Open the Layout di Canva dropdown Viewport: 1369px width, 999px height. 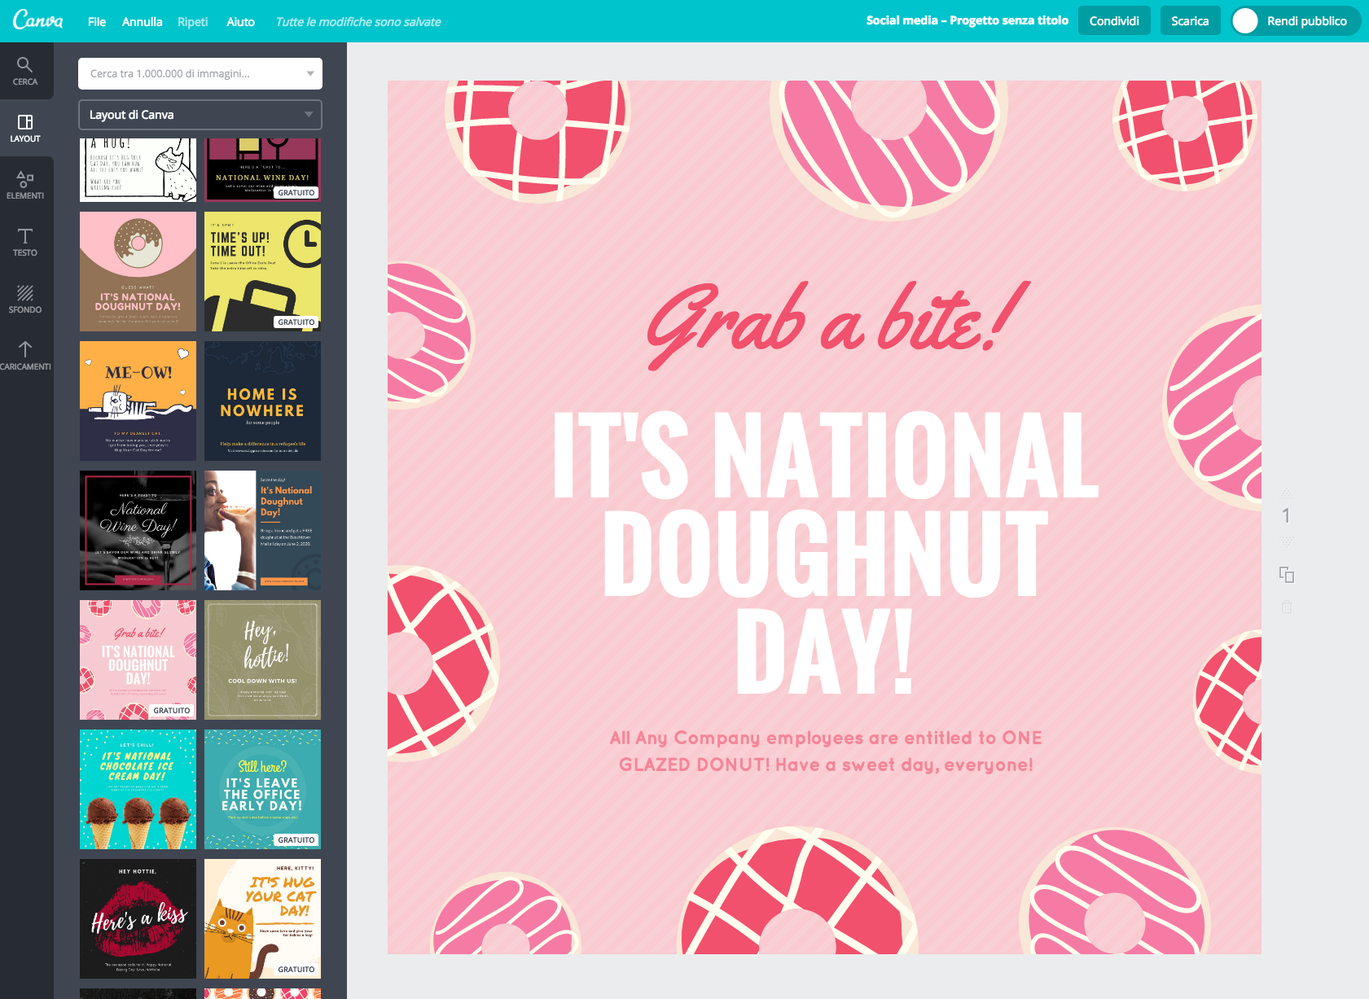click(x=200, y=115)
